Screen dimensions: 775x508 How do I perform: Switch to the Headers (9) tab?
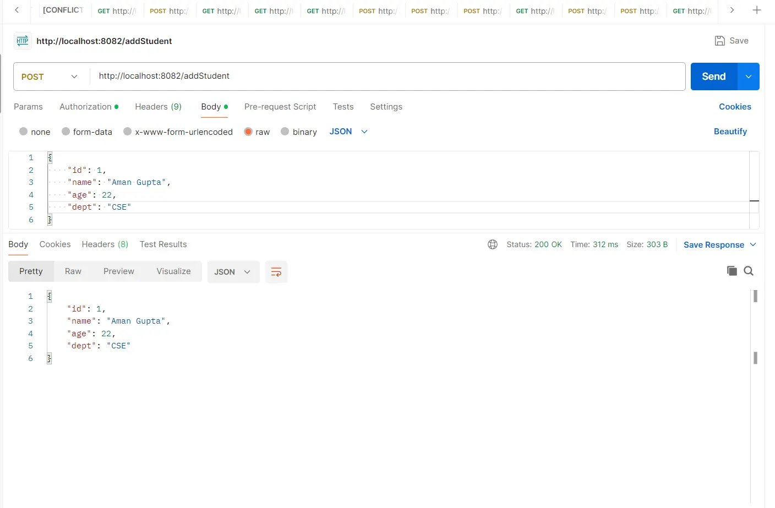tap(158, 107)
